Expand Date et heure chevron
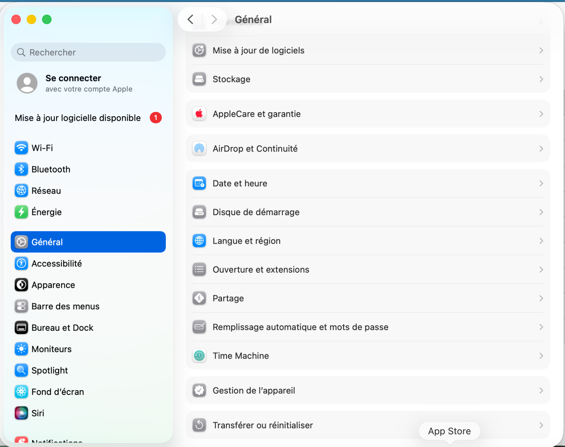 point(541,184)
